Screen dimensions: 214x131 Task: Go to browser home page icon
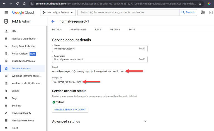point(24,4)
